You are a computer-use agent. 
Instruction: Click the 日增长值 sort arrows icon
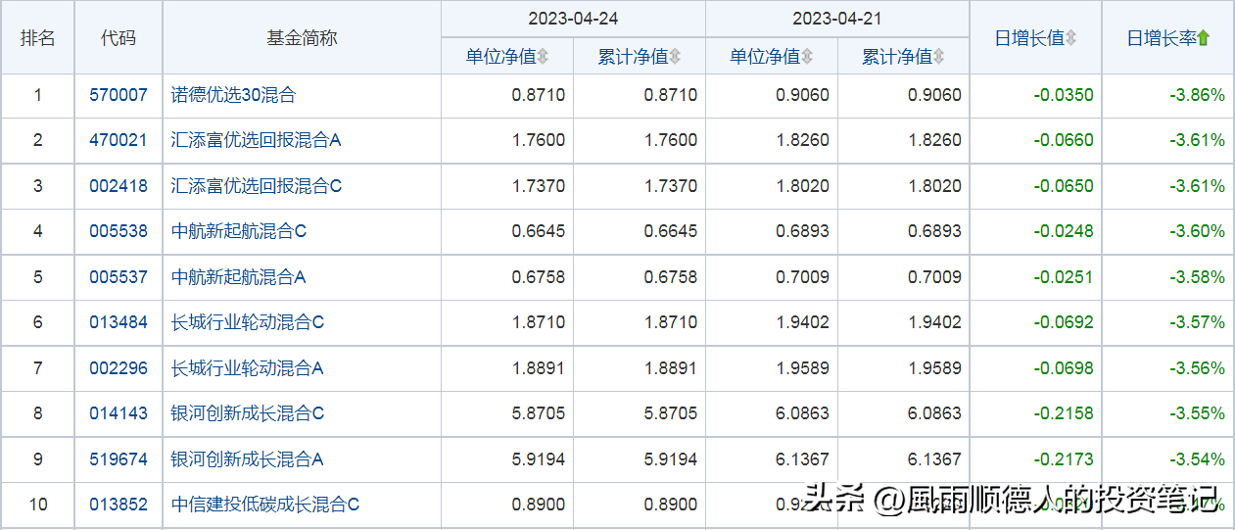[x=1071, y=38]
